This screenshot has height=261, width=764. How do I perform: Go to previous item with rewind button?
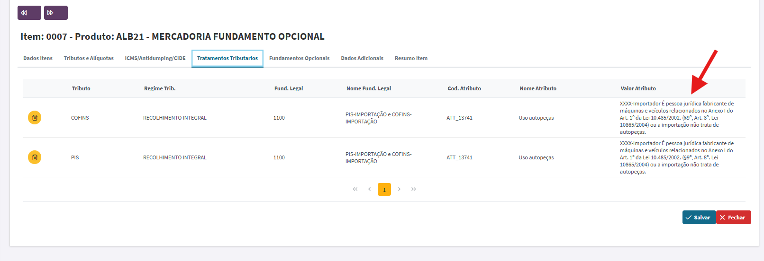coord(29,13)
